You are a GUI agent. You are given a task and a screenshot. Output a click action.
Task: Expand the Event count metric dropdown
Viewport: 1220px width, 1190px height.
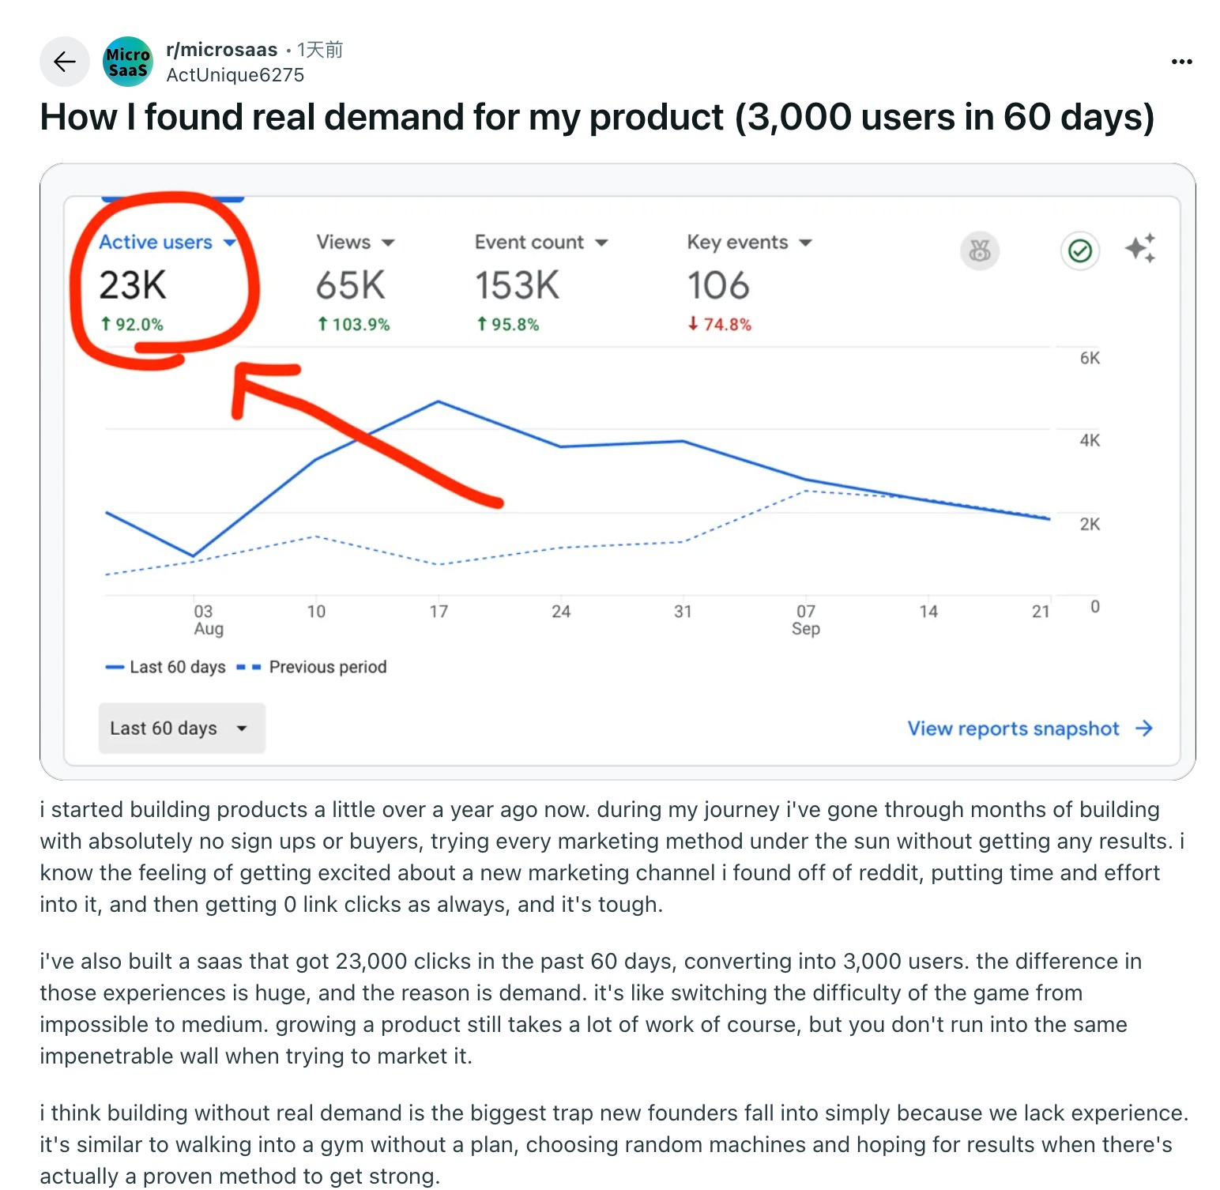(601, 243)
